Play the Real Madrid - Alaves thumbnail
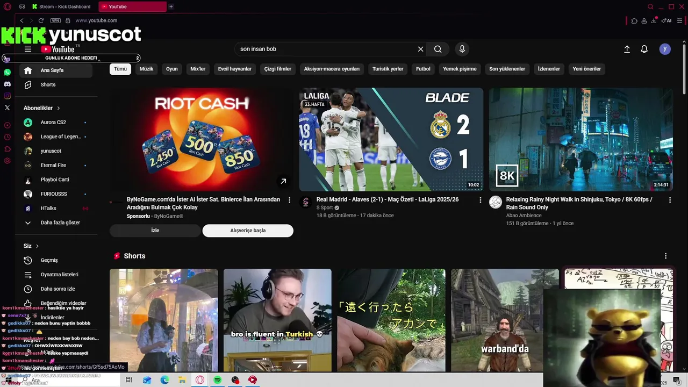Image resolution: width=688 pixels, height=387 pixels. 391,139
